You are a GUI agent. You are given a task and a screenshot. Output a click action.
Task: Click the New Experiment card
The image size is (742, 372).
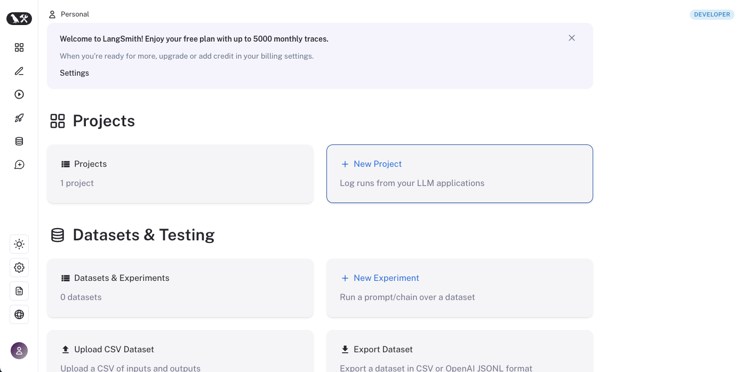(460, 288)
